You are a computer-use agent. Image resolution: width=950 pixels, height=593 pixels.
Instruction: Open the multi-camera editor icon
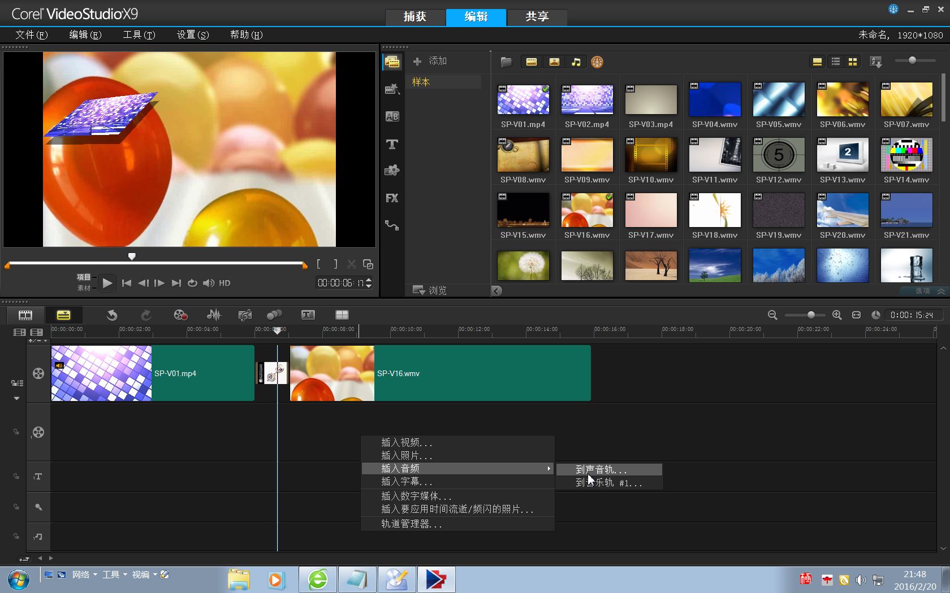tap(342, 315)
